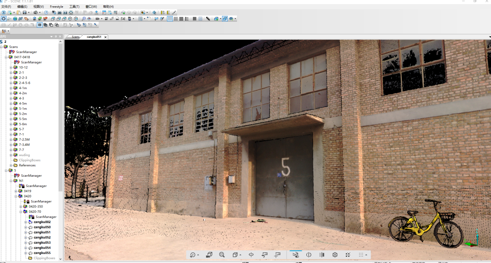Select cangku053 scan in the tree

point(42,242)
